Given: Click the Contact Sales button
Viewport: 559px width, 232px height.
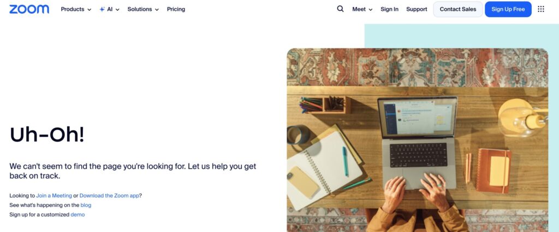Looking at the screenshot, I should (x=458, y=9).
